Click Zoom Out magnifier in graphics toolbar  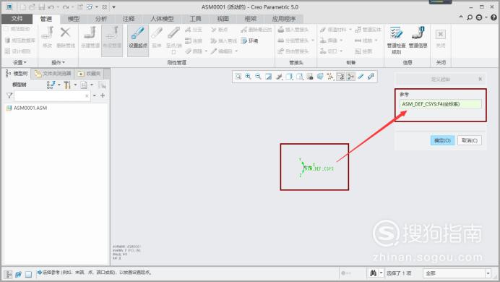tap(258, 77)
